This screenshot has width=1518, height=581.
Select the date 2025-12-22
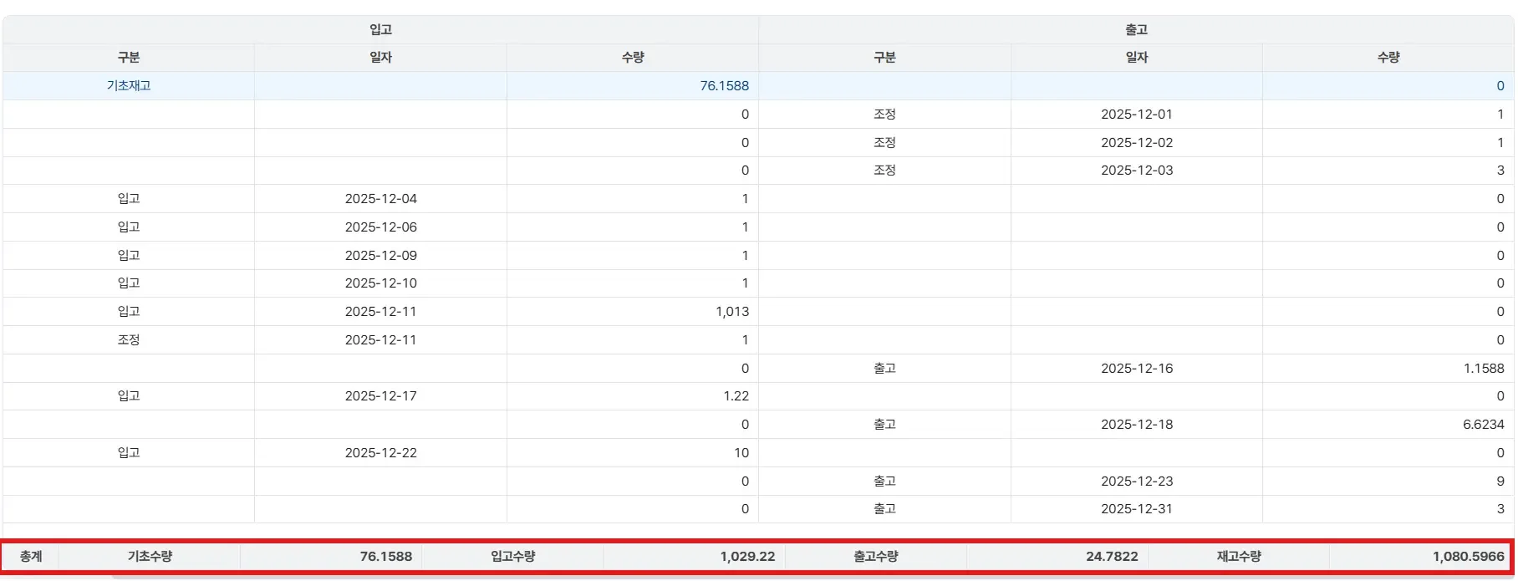(381, 453)
